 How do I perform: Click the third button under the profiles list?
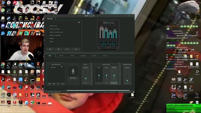pyautogui.click(x=67, y=49)
